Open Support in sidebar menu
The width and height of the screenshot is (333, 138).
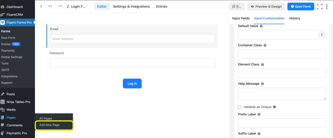(x=7, y=83)
